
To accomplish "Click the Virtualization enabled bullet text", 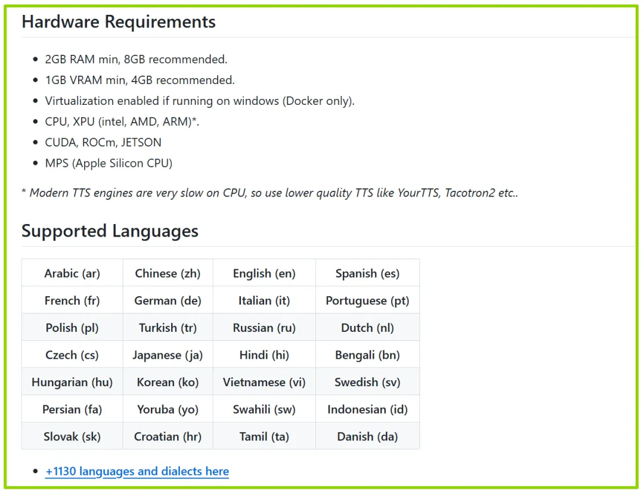I will (x=200, y=101).
